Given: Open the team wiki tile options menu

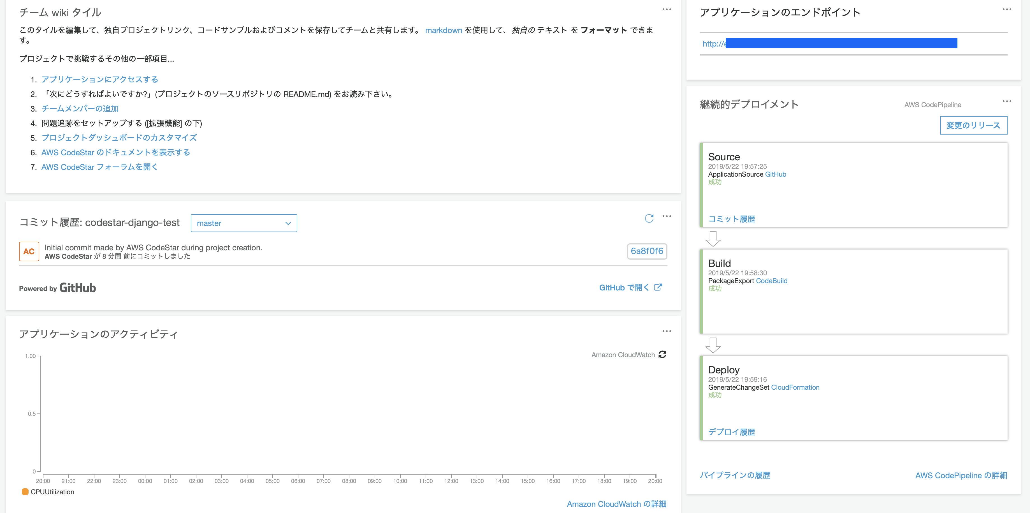Looking at the screenshot, I should (667, 9).
